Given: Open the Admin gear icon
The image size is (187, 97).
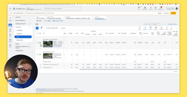Looking at the screenshot, I should point(10,45).
